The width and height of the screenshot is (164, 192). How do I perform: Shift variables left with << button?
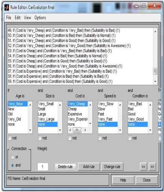pos(143,167)
